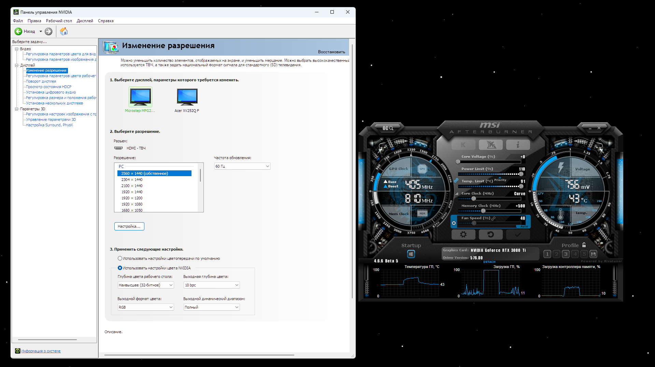Toggle the Profile lock icon
The width and height of the screenshot is (655, 367).
pos(584,245)
